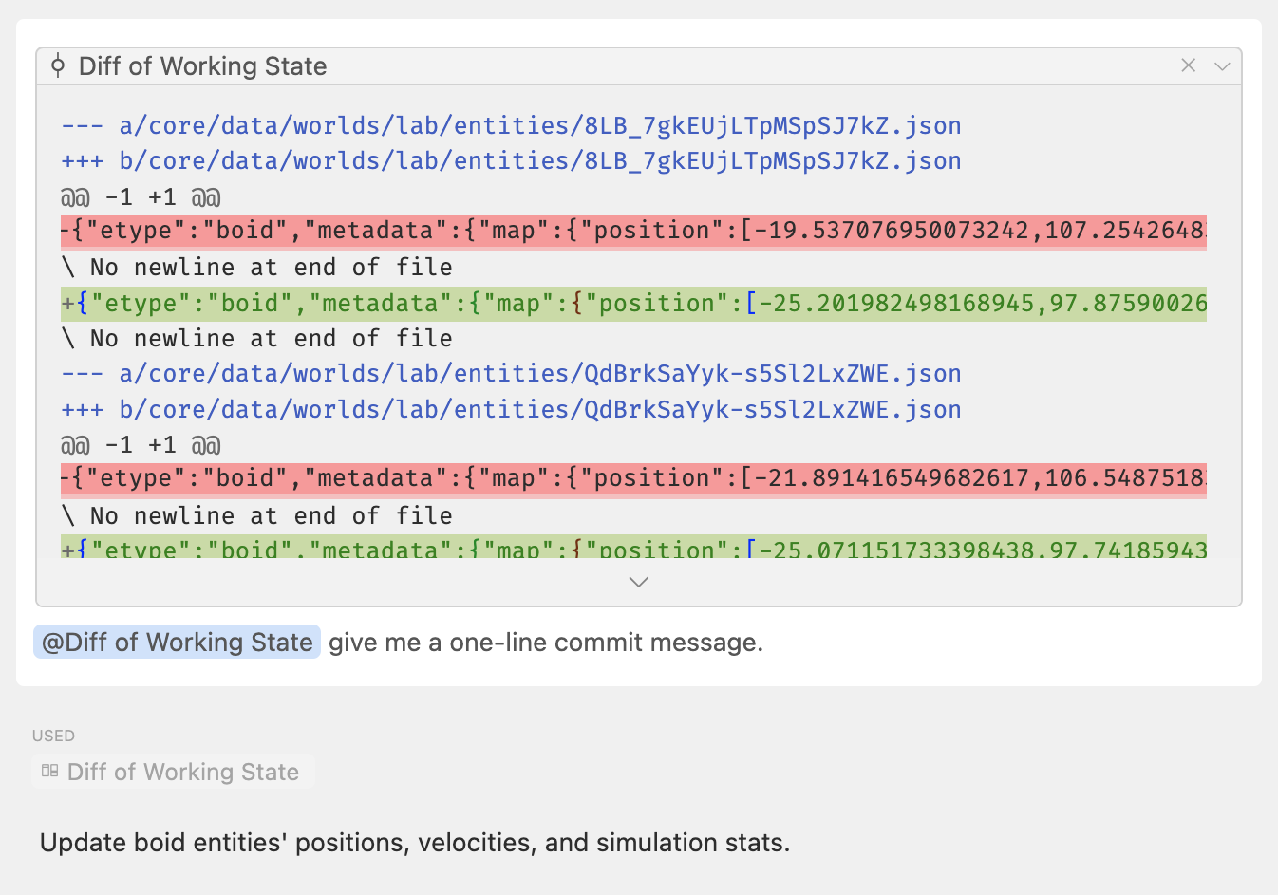1278x895 pixels.
Task: Click the b/ destination path for 8LB entity
Action: click(x=513, y=160)
